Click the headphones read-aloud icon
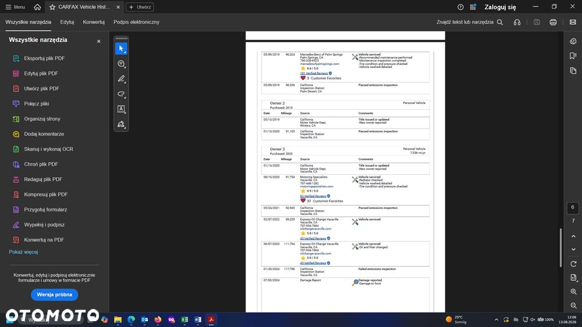This screenshot has height=327, width=582. click(517, 22)
